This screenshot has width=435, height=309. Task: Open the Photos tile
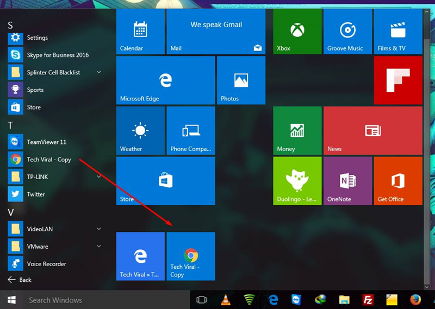(241, 80)
